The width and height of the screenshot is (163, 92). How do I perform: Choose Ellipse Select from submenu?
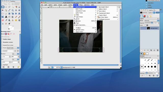107,9
